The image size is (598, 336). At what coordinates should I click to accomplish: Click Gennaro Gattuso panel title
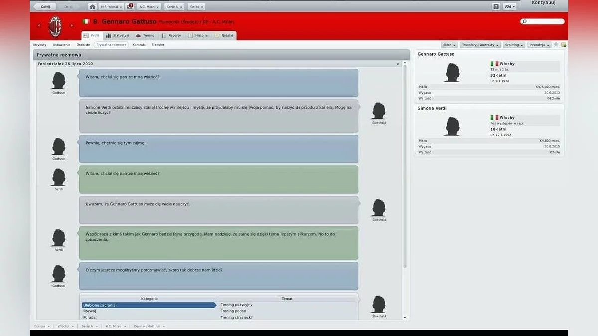pyautogui.click(x=436, y=54)
